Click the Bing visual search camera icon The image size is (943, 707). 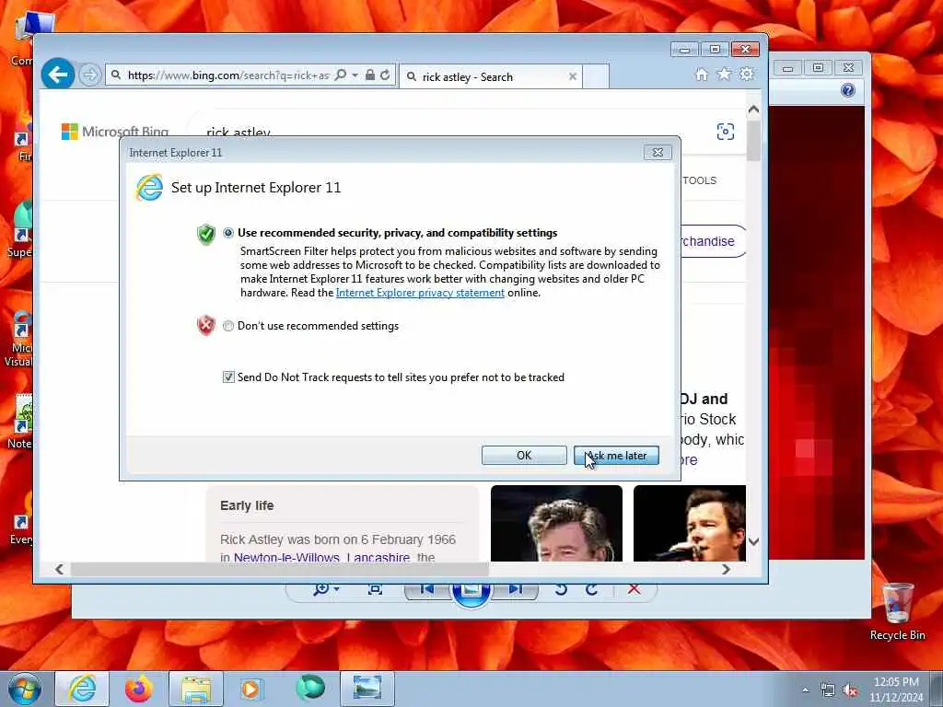tap(726, 132)
